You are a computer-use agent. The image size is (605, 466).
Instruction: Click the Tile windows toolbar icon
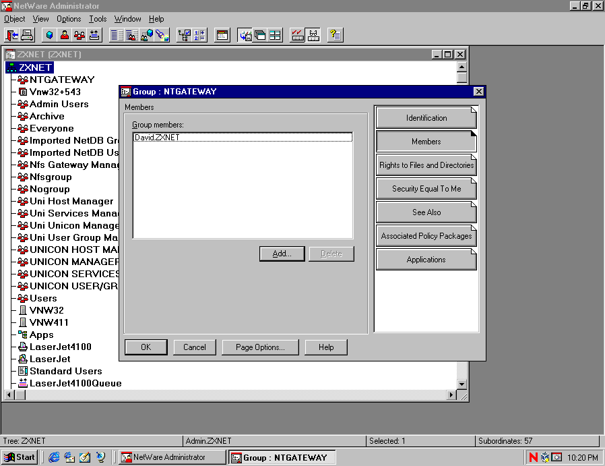tap(275, 35)
